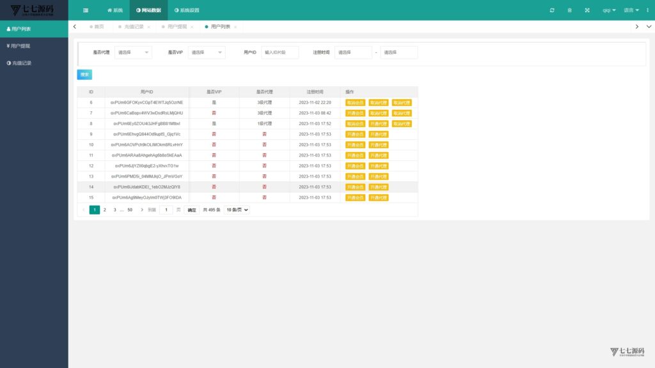This screenshot has width=655, height=368.
Task: Click the clear-cache trash icon in header
Action: (x=569, y=10)
